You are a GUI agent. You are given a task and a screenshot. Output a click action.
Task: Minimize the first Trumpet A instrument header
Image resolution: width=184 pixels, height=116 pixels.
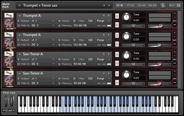[175, 17]
